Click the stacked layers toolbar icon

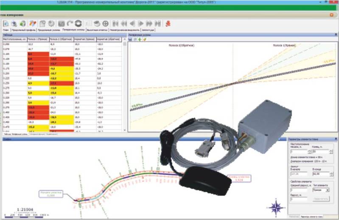coord(14,24)
